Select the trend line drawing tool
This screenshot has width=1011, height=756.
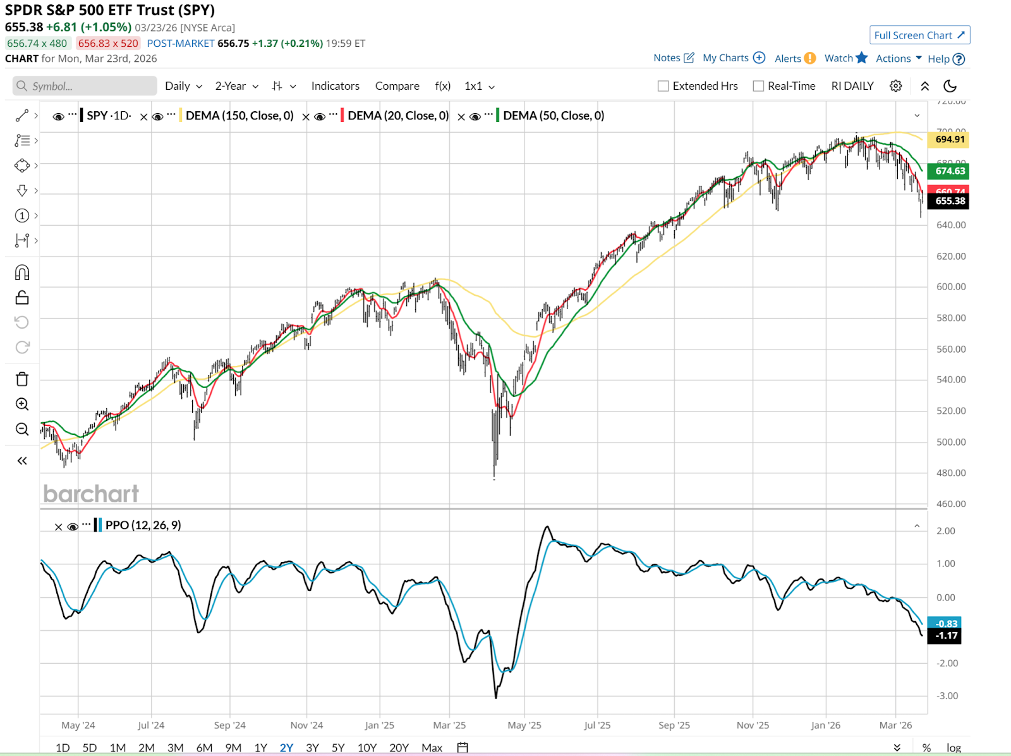tap(22, 116)
